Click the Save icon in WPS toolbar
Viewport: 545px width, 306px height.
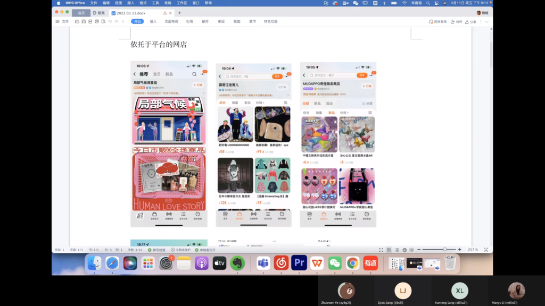84,21
